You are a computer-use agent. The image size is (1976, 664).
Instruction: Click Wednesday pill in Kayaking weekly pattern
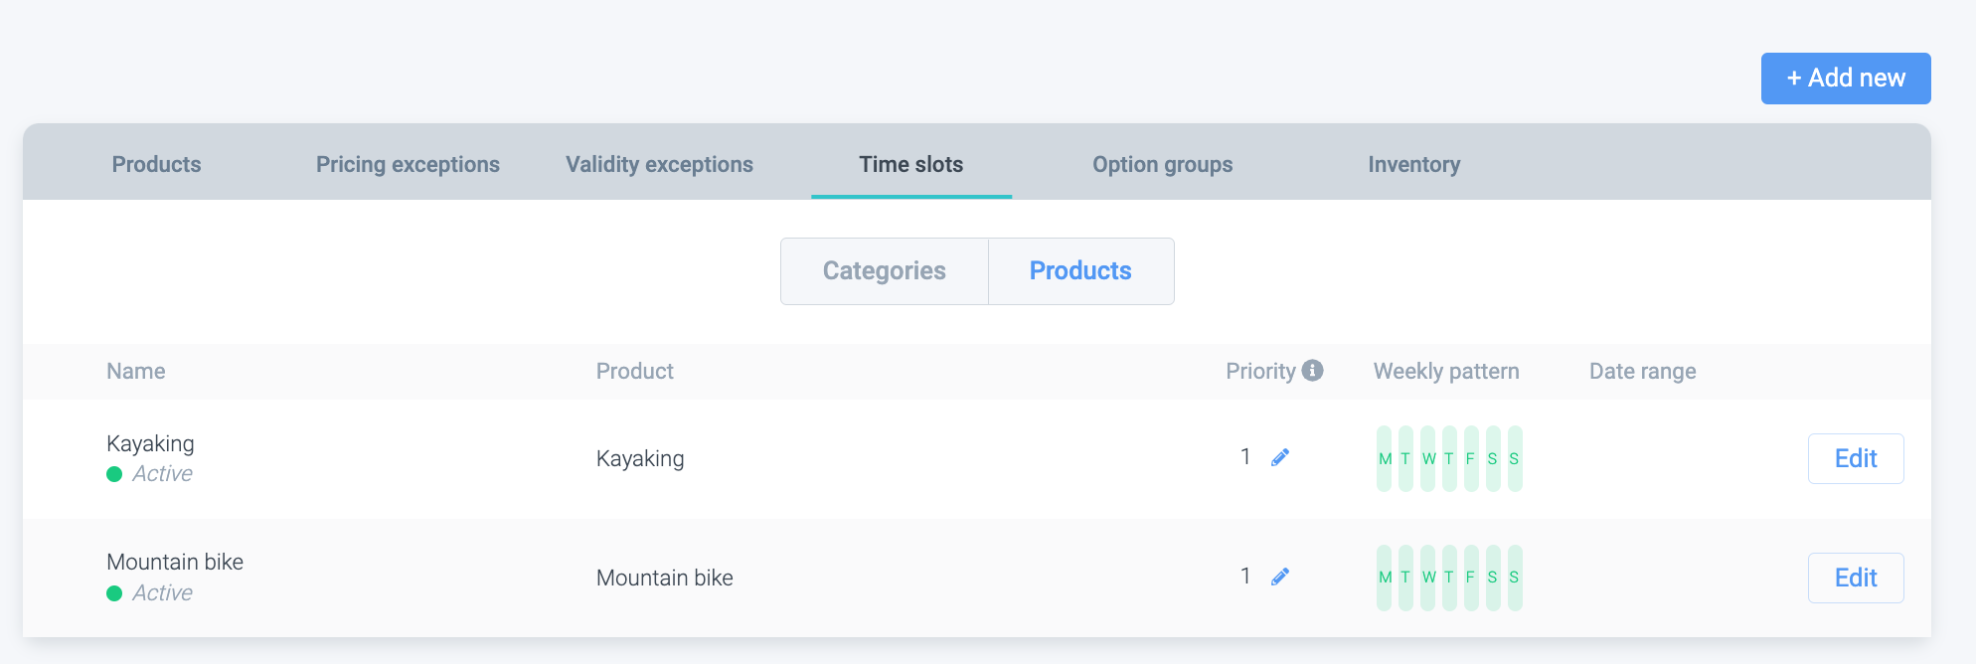tap(1428, 458)
